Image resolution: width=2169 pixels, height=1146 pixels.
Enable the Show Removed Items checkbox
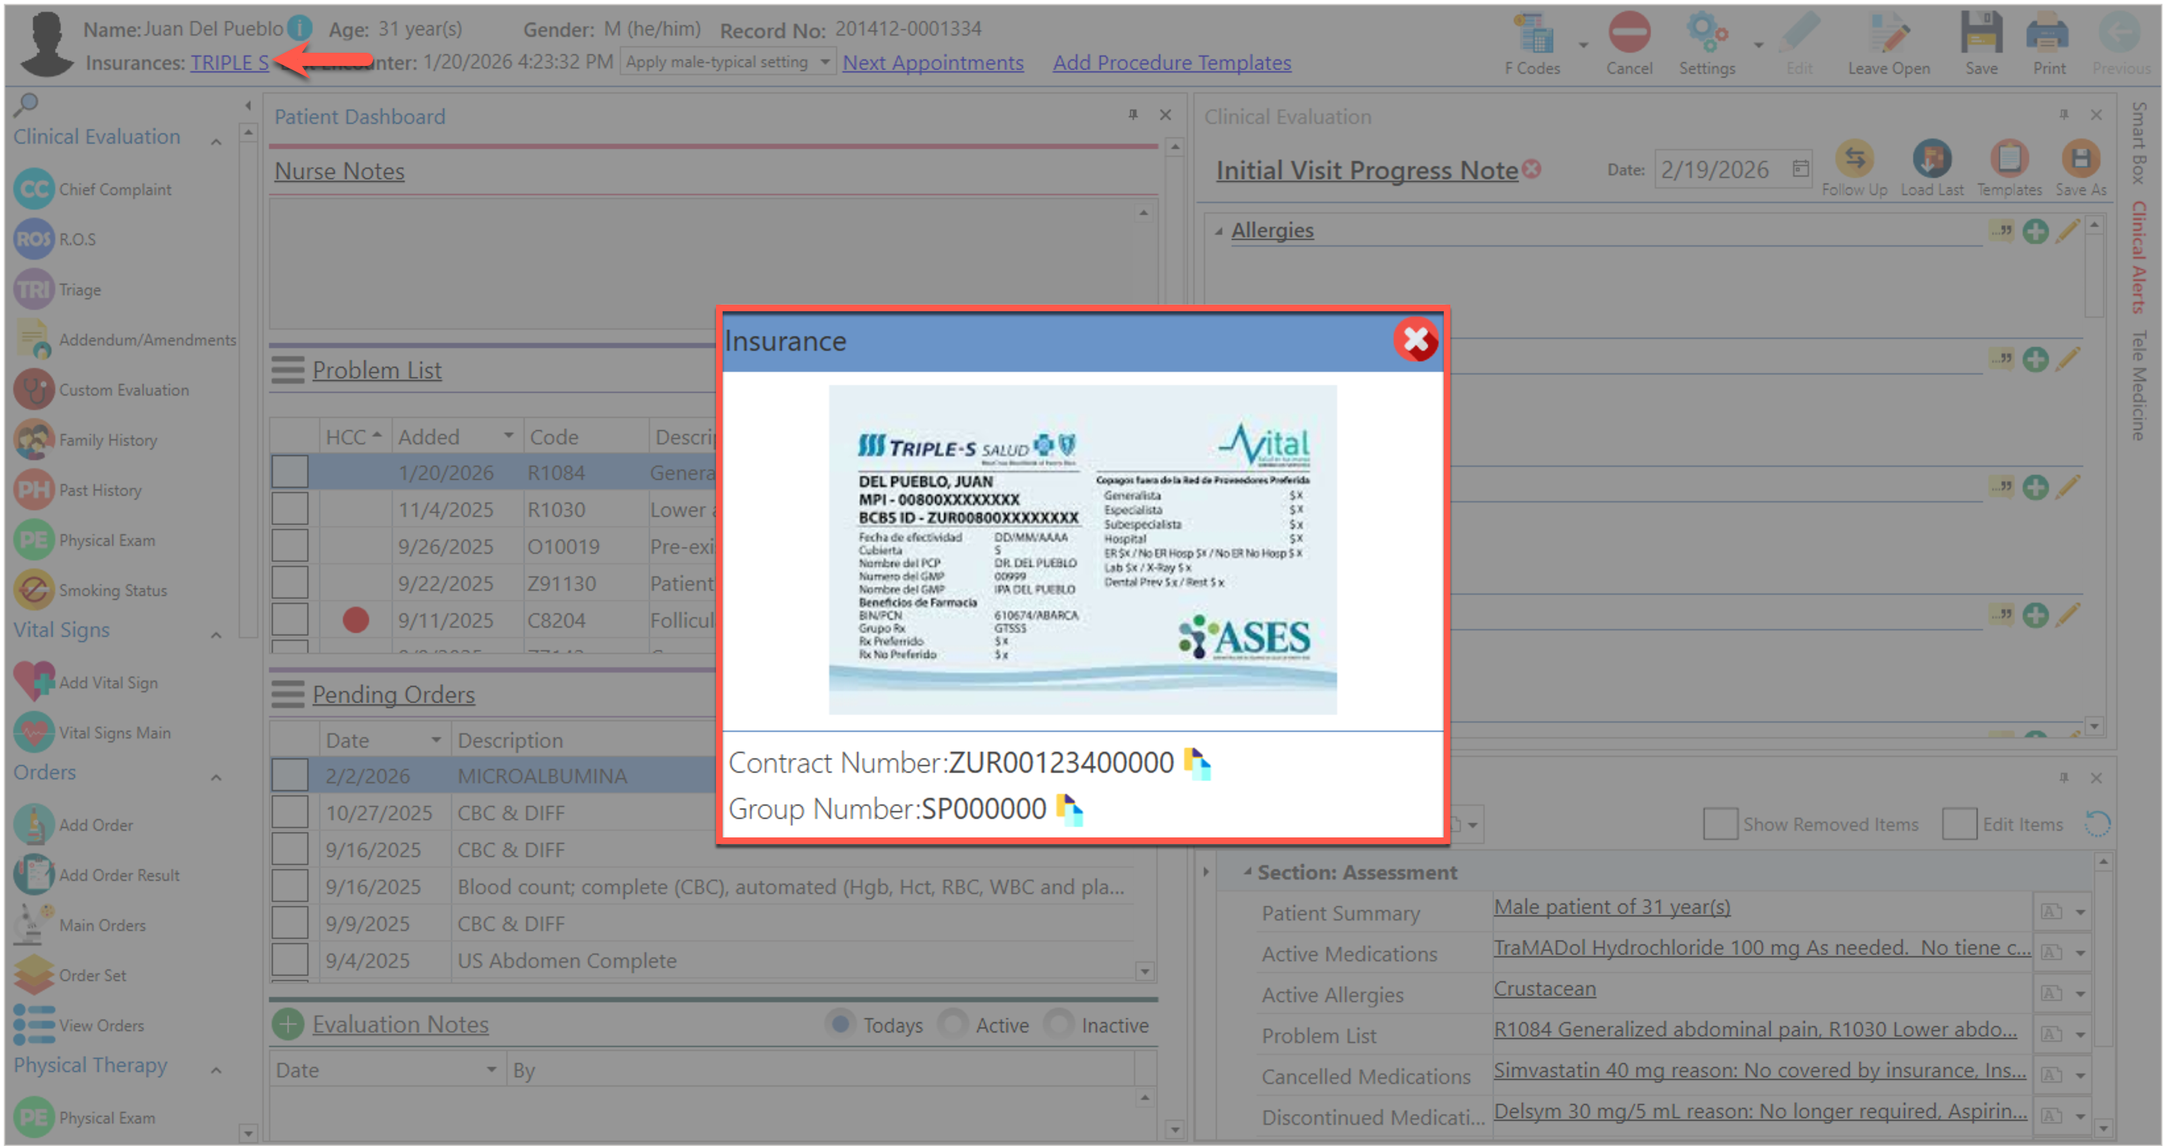[1719, 824]
